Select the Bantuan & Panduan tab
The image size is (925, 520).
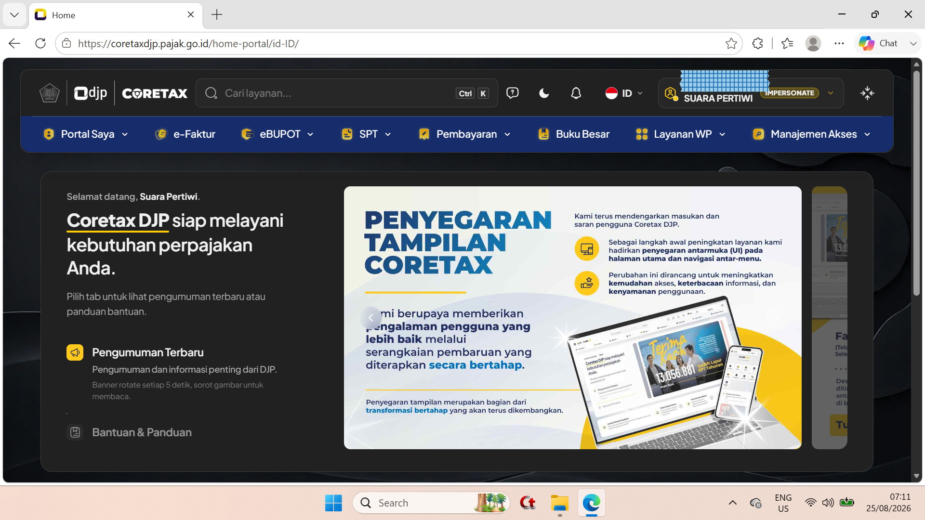[x=142, y=432]
